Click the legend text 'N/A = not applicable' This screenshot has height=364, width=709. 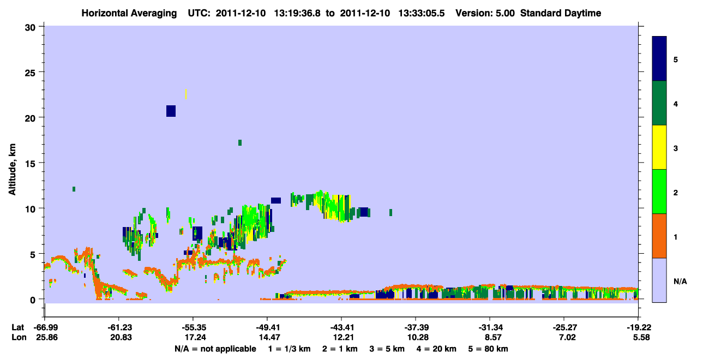pos(215,349)
